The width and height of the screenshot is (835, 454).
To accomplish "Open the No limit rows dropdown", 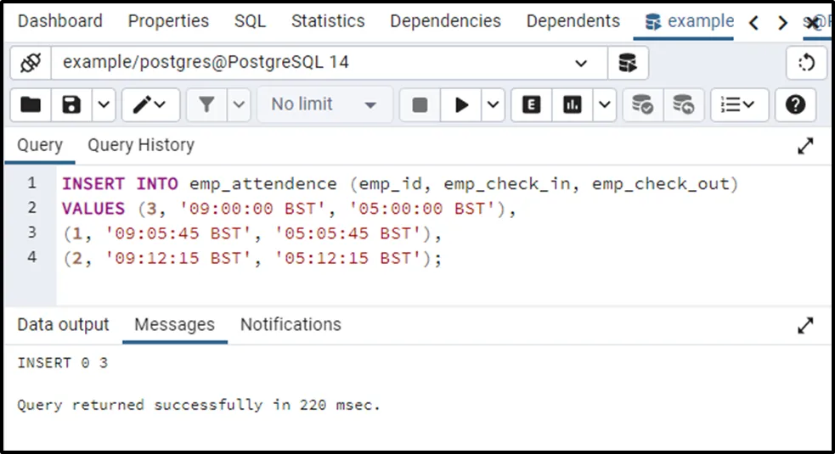I will [324, 104].
